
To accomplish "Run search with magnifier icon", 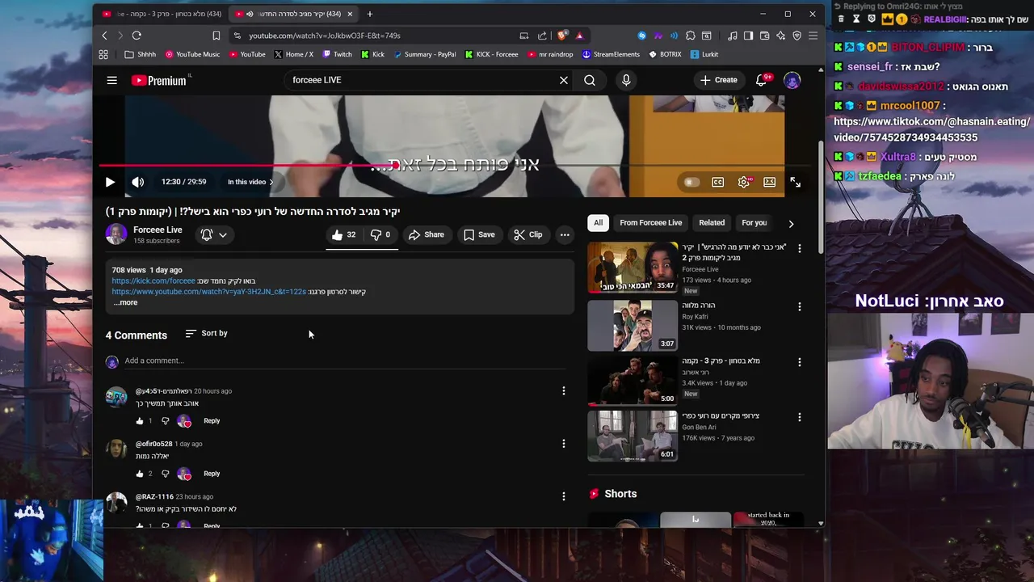I will (x=590, y=80).
